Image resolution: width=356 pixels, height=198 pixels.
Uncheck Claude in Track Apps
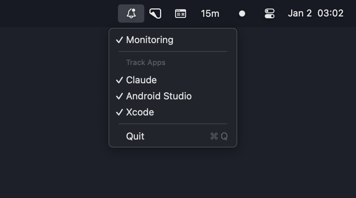(141, 80)
